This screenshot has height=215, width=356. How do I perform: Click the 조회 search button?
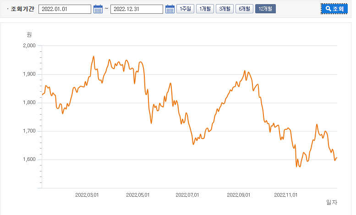[x=334, y=9]
